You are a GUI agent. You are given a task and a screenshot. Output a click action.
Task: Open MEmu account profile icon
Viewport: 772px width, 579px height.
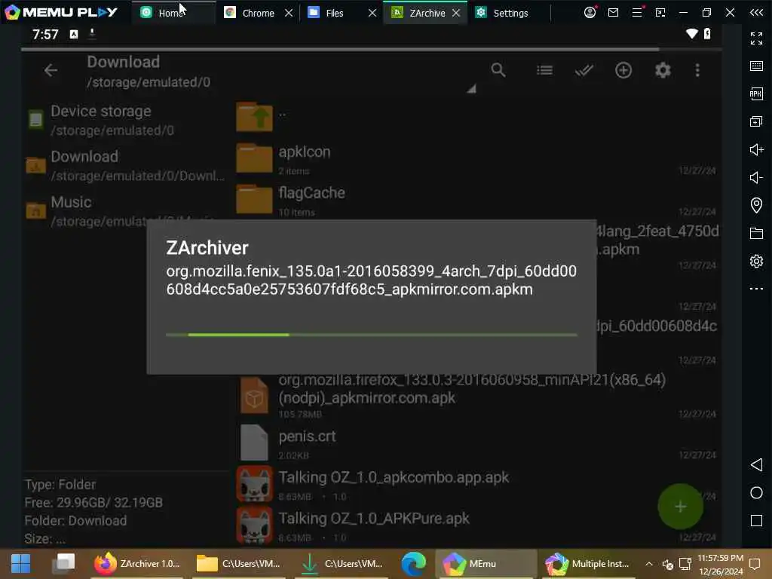[590, 12]
